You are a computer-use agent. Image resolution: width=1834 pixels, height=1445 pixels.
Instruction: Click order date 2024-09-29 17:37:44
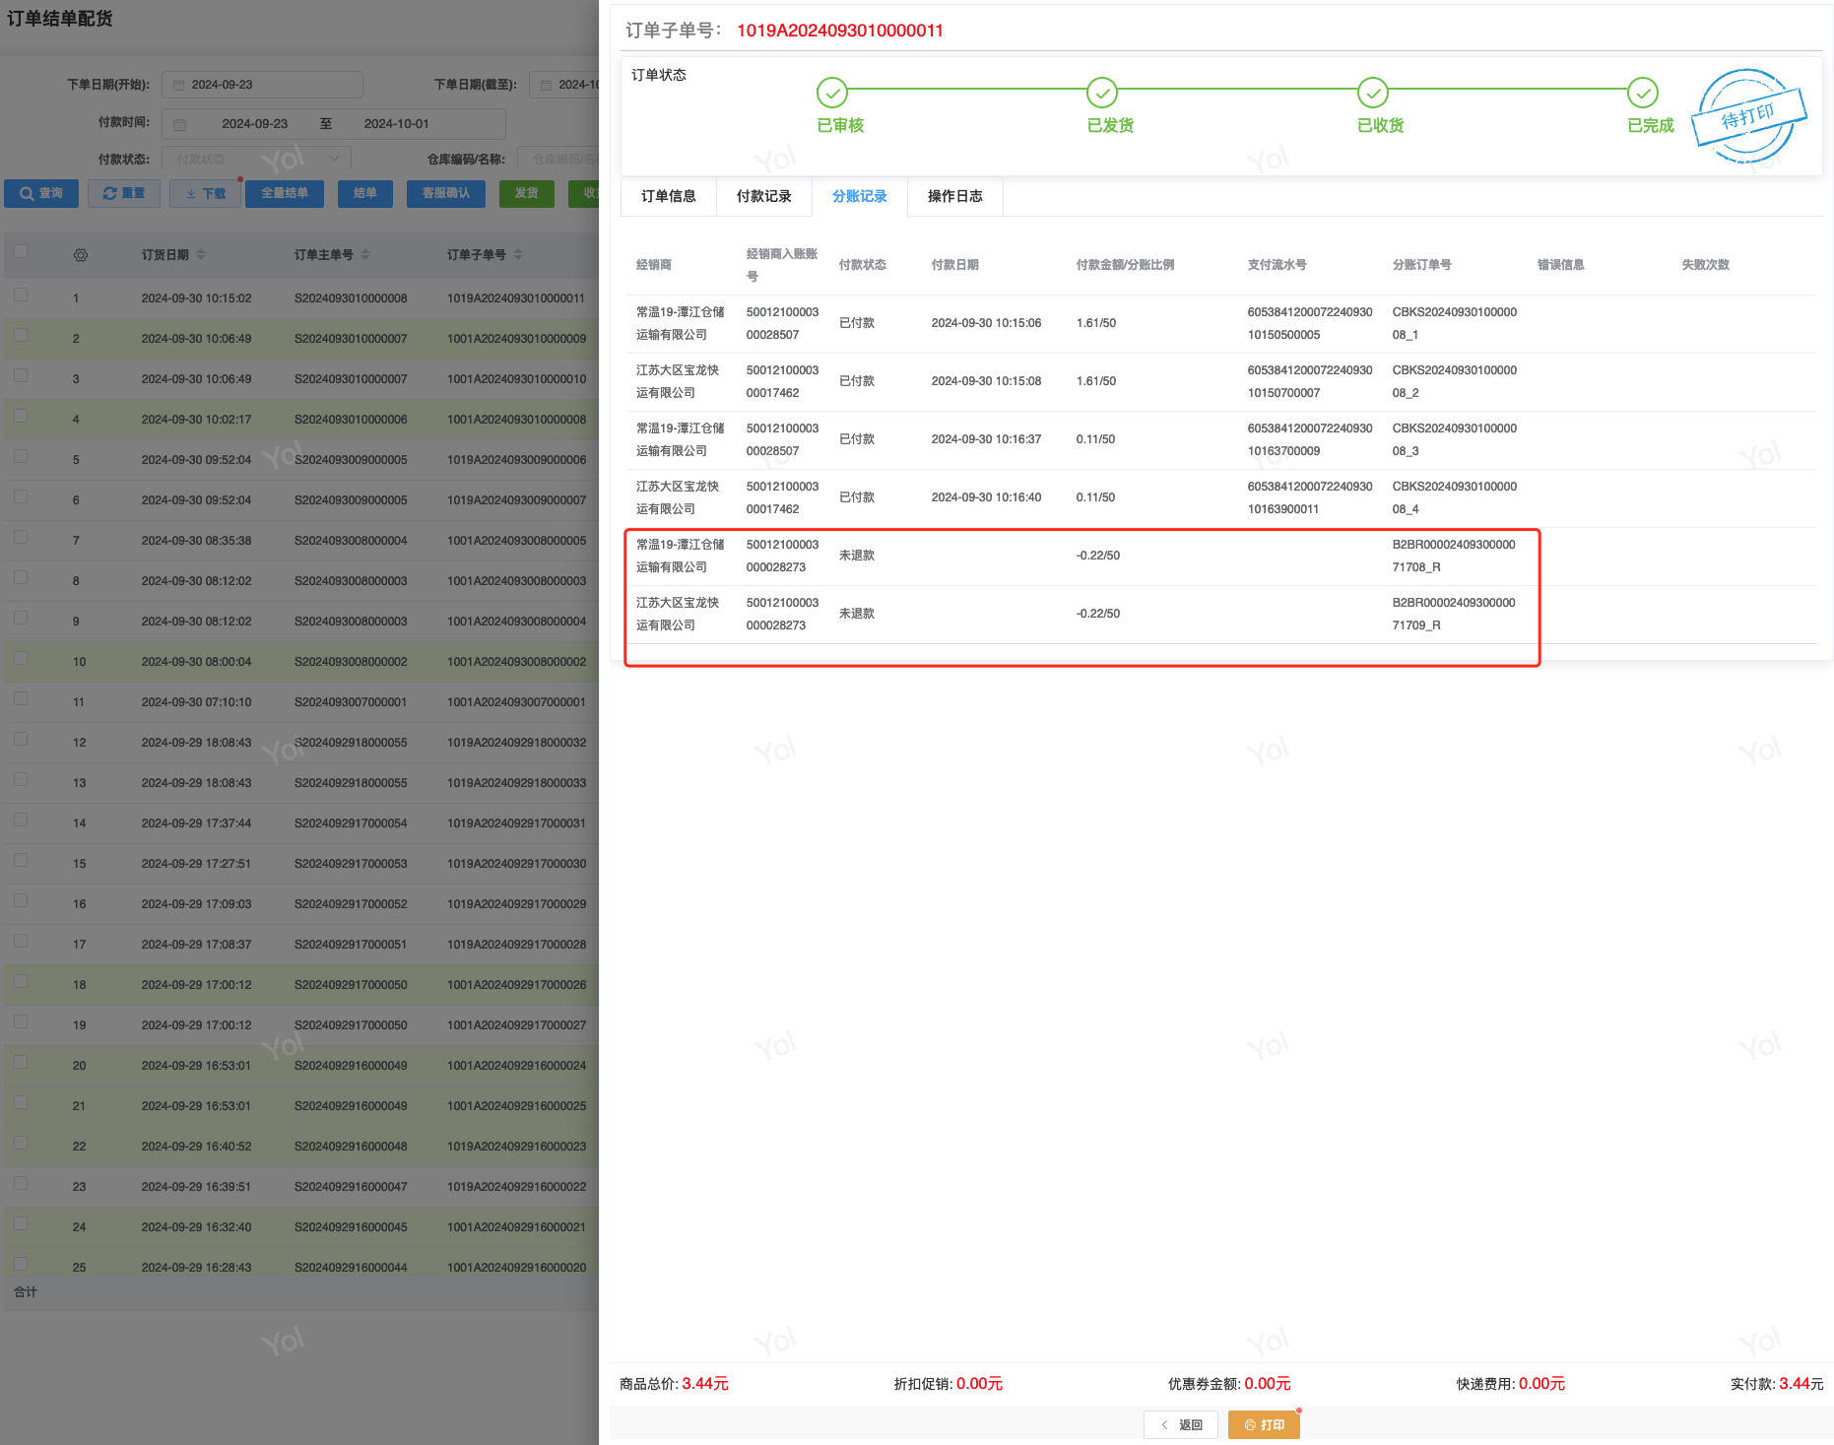[196, 823]
